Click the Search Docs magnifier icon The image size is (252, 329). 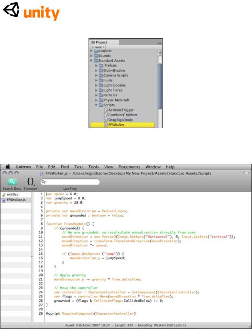[12, 182]
